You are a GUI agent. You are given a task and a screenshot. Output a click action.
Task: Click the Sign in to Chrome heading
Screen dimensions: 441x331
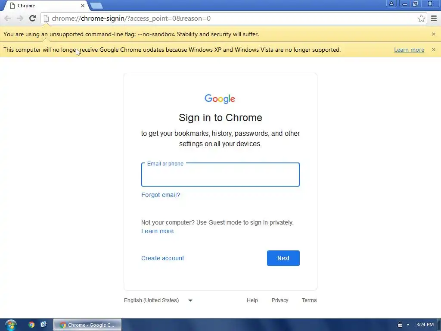tap(220, 118)
